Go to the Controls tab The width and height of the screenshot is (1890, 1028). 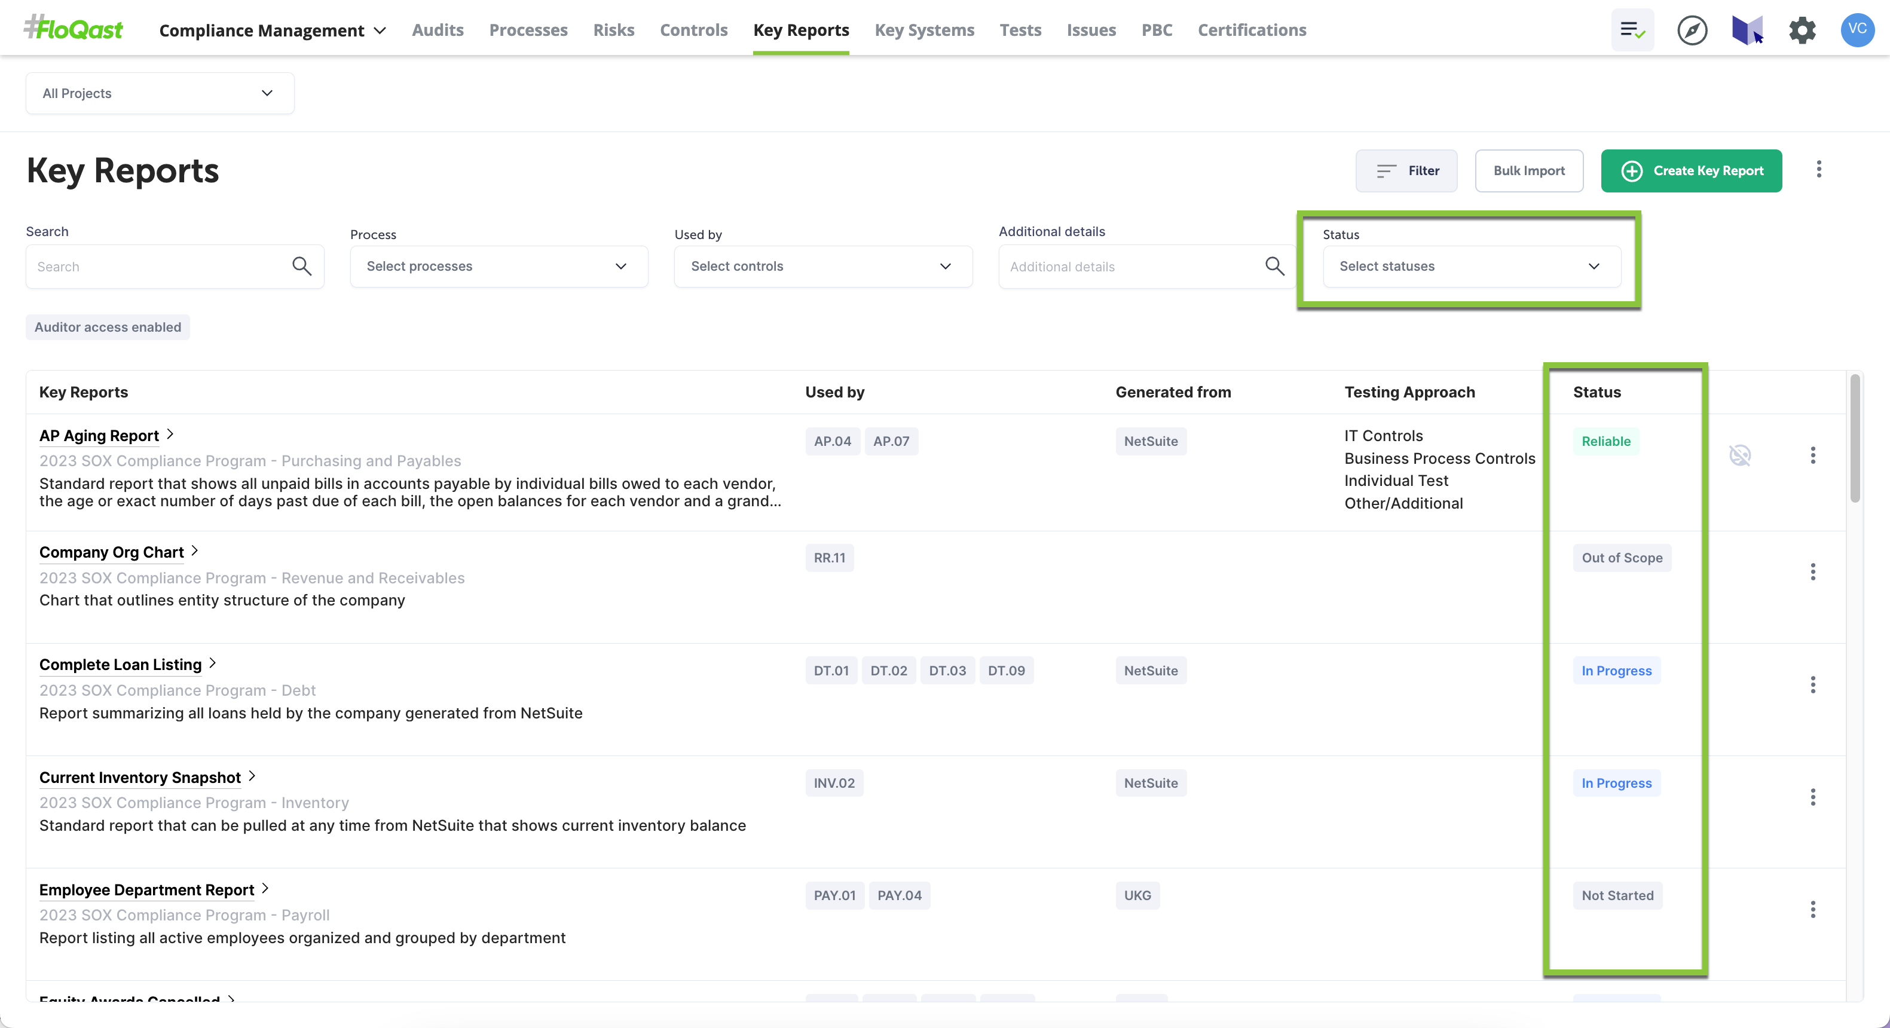693,30
